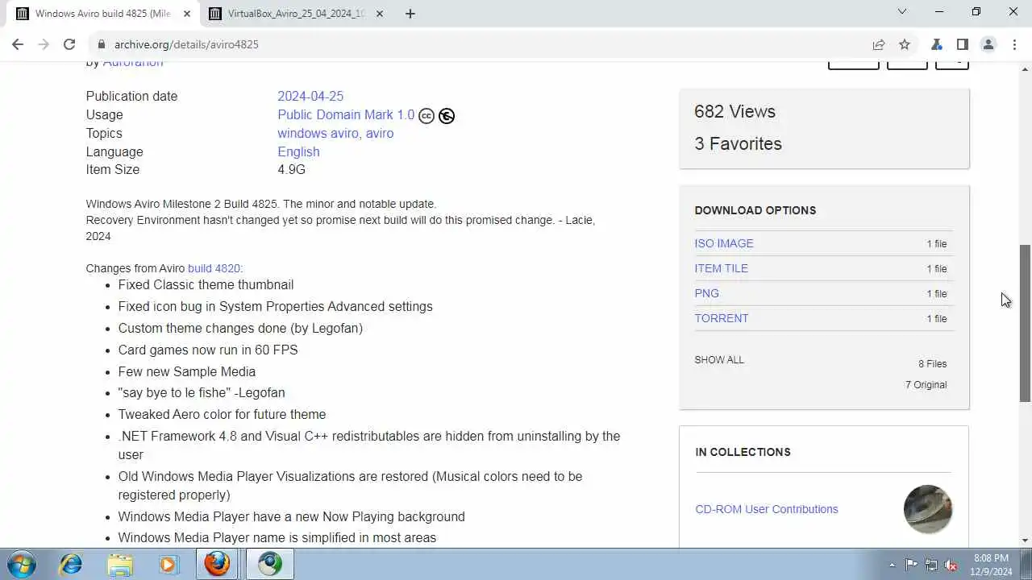Select the active Chrome taskbar button
The image size is (1032, 580).
coord(270,564)
